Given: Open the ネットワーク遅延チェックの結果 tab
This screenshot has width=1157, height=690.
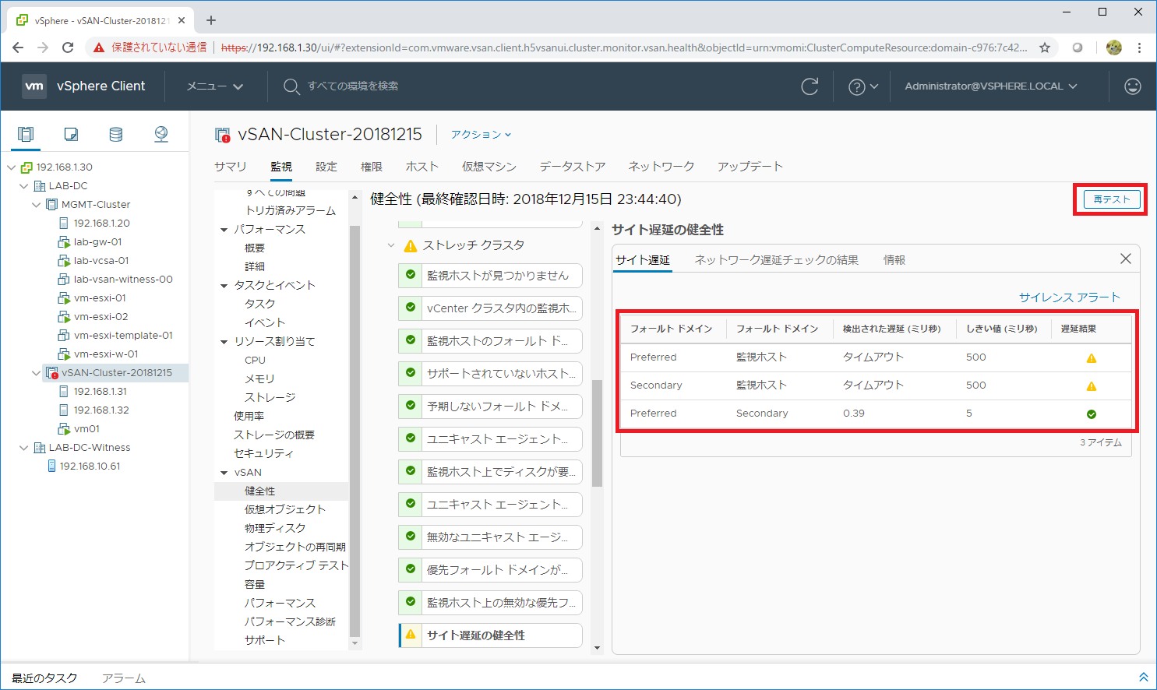Looking at the screenshot, I should [777, 260].
